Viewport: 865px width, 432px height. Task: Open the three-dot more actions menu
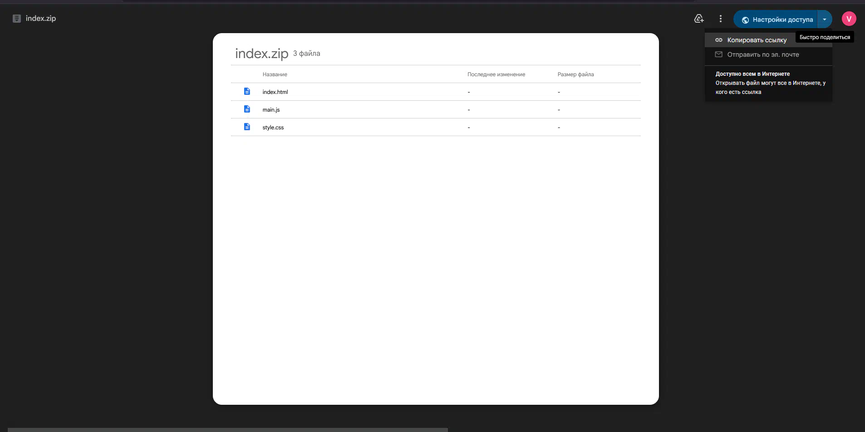(x=720, y=19)
